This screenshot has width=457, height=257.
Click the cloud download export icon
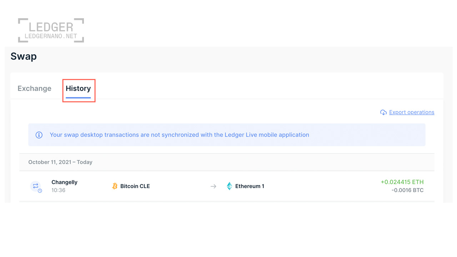(x=383, y=112)
